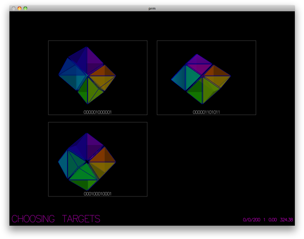
Task: Click the label text 000001000001
Action: pyautogui.click(x=98, y=112)
